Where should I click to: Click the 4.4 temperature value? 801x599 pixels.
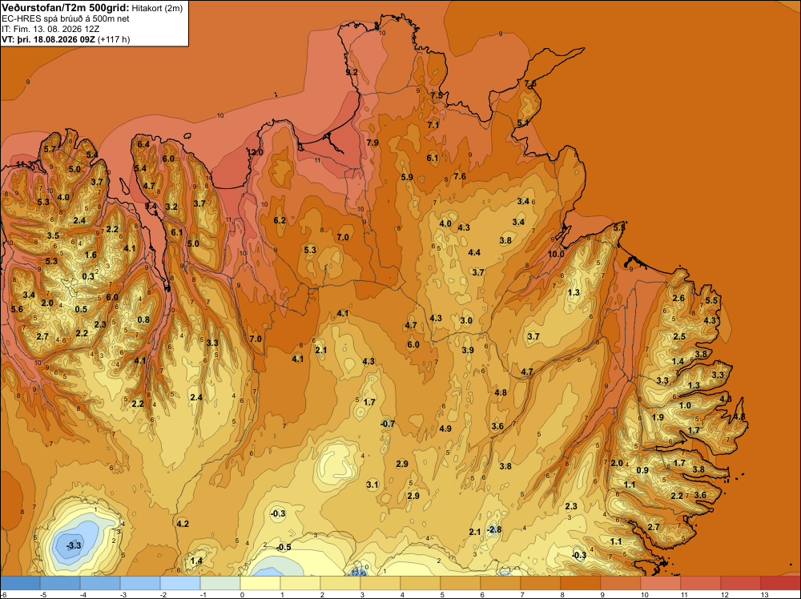[x=474, y=252]
